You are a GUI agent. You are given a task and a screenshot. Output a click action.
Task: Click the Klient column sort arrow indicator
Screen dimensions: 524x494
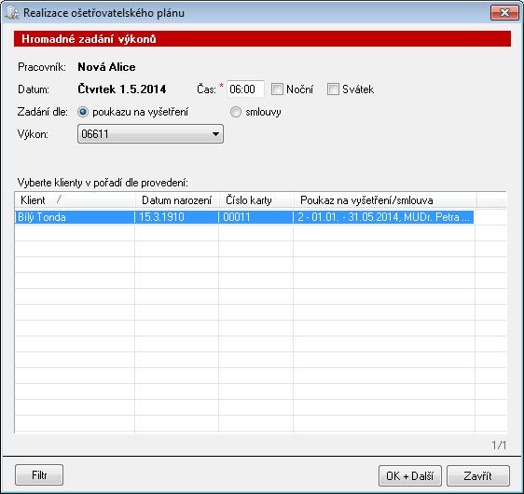[59, 199]
